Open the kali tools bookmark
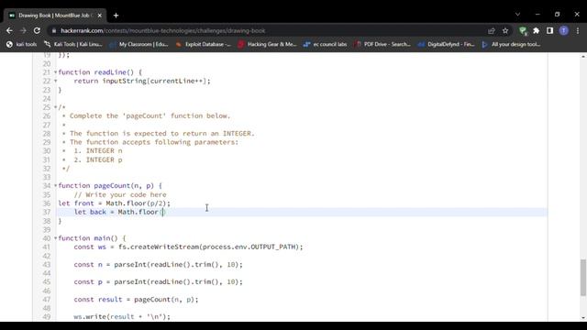The image size is (587, 330). tap(22, 44)
